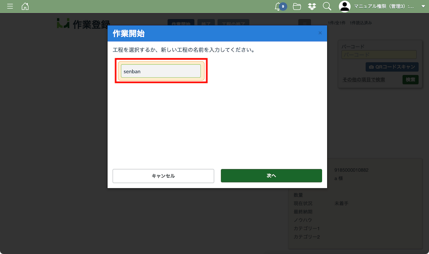Click the 工程の終了 button behind dialog
The width and height of the screenshot is (429, 254).
click(x=233, y=22)
